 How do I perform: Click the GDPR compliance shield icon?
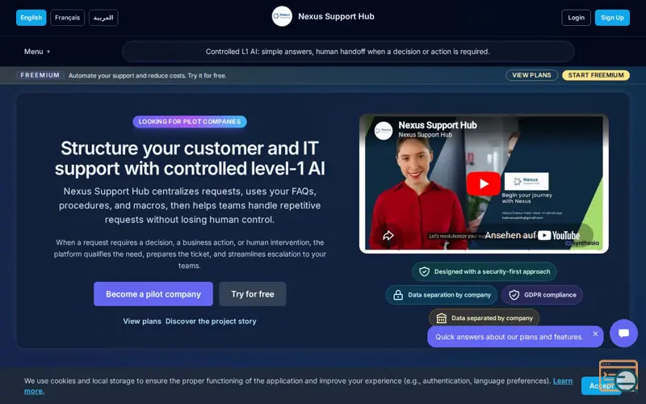(514, 295)
